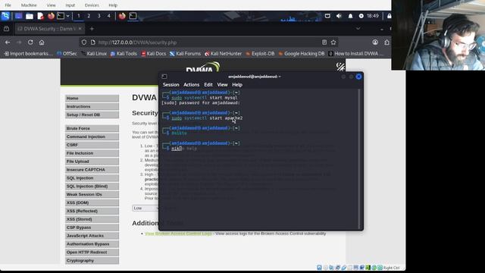Switch to workspace 3
This screenshot has height=273, width=485.
coord(99,16)
